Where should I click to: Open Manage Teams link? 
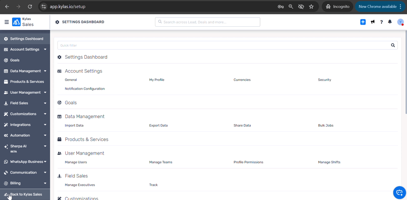point(161,162)
